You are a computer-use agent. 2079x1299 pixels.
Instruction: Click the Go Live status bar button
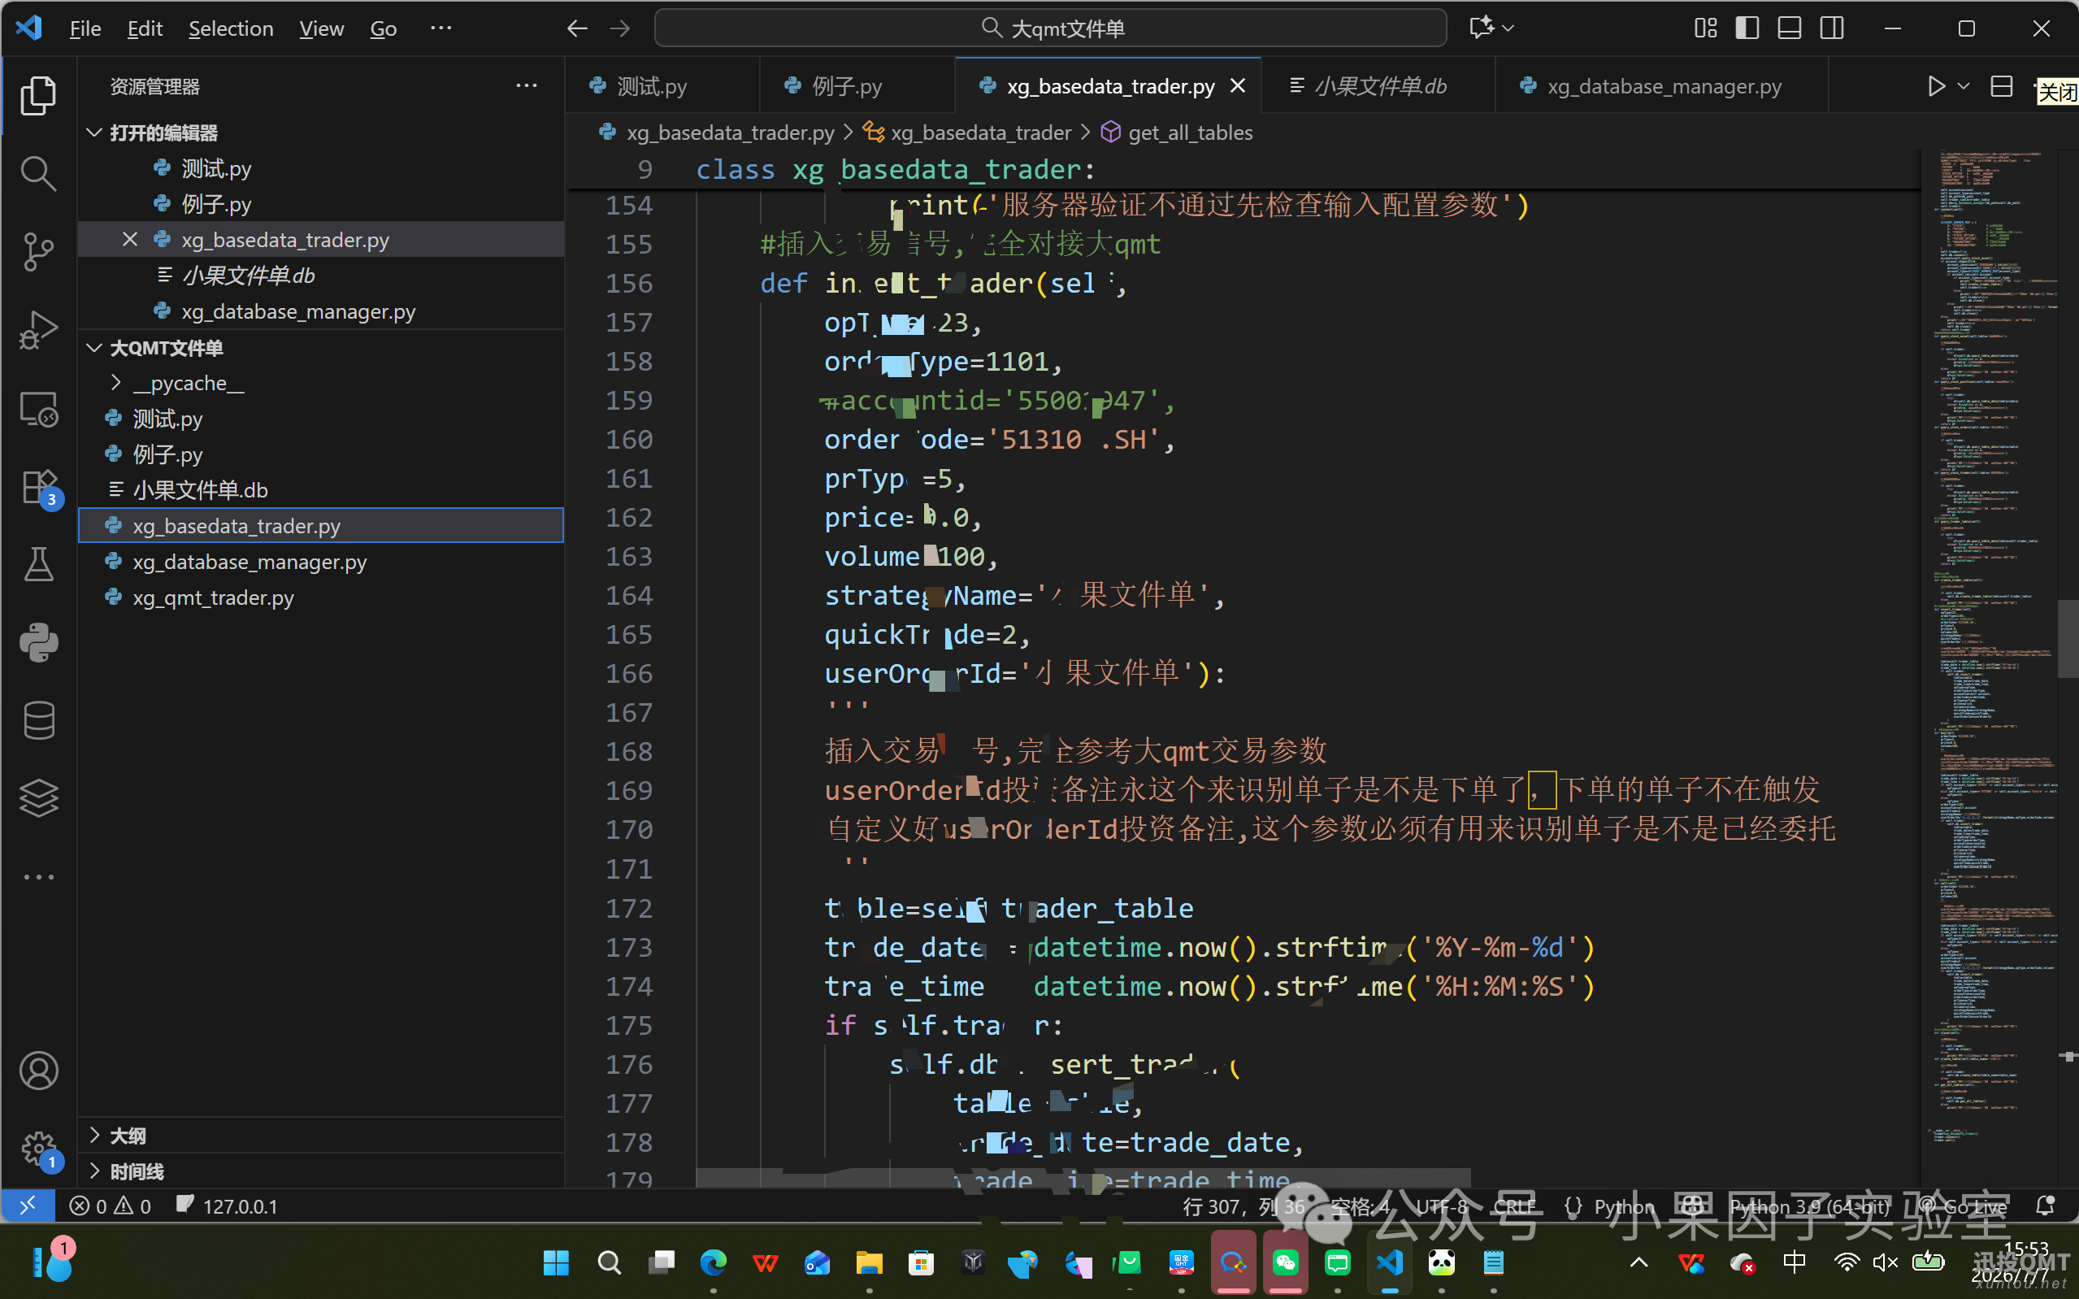[1964, 1206]
